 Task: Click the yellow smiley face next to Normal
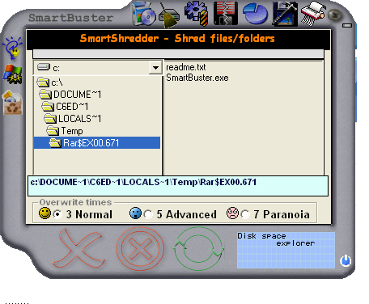tap(45, 213)
